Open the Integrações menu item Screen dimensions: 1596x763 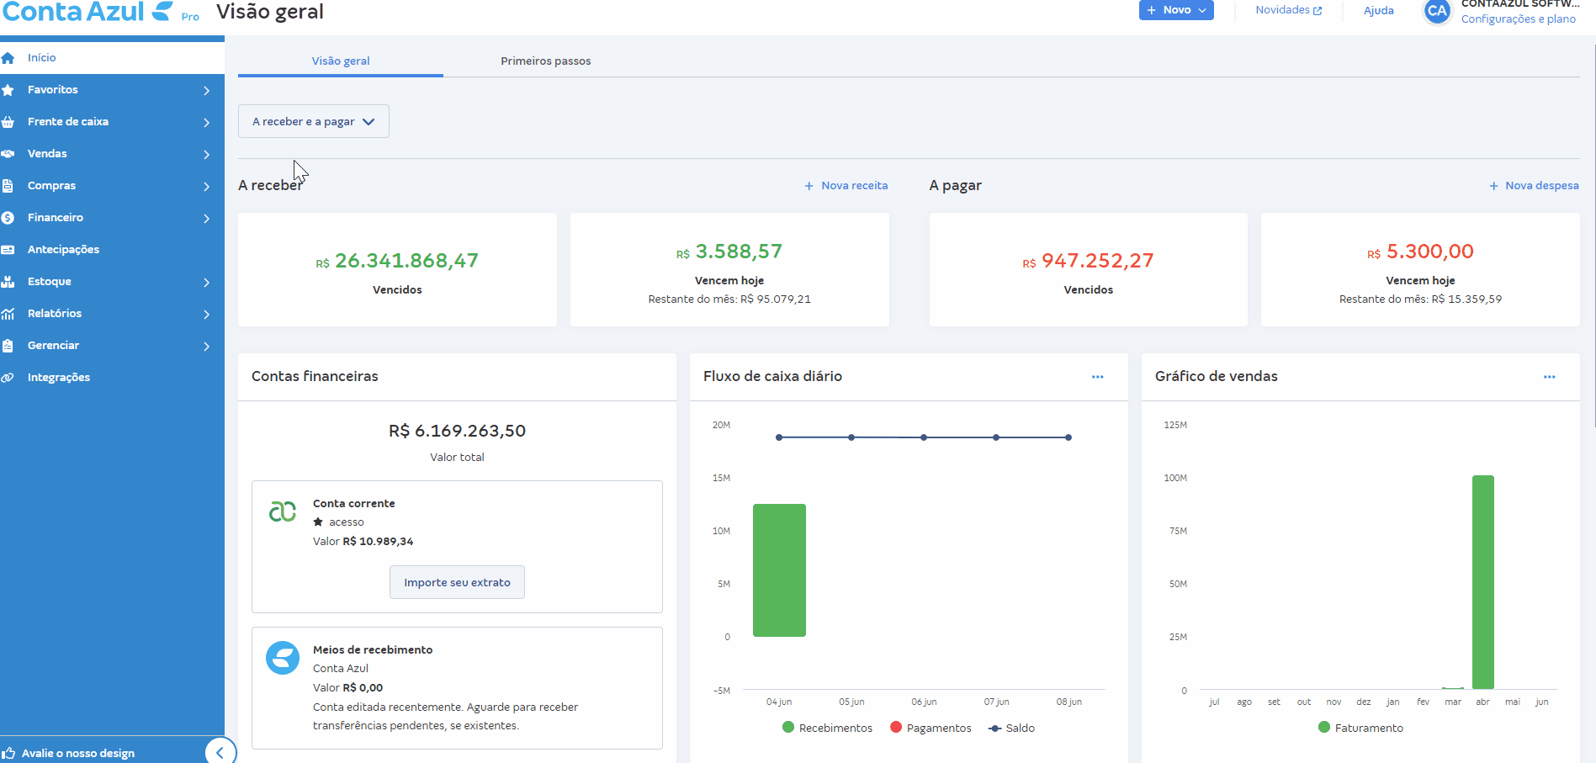click(112, 378)
